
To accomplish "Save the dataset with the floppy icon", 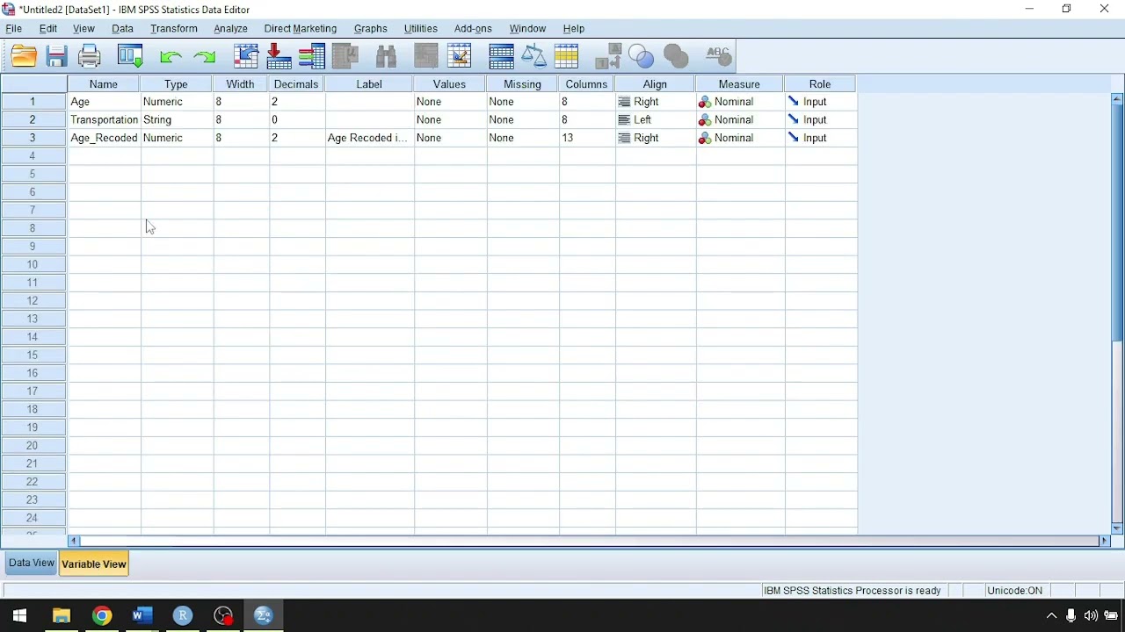I will [x=57, y=57].
